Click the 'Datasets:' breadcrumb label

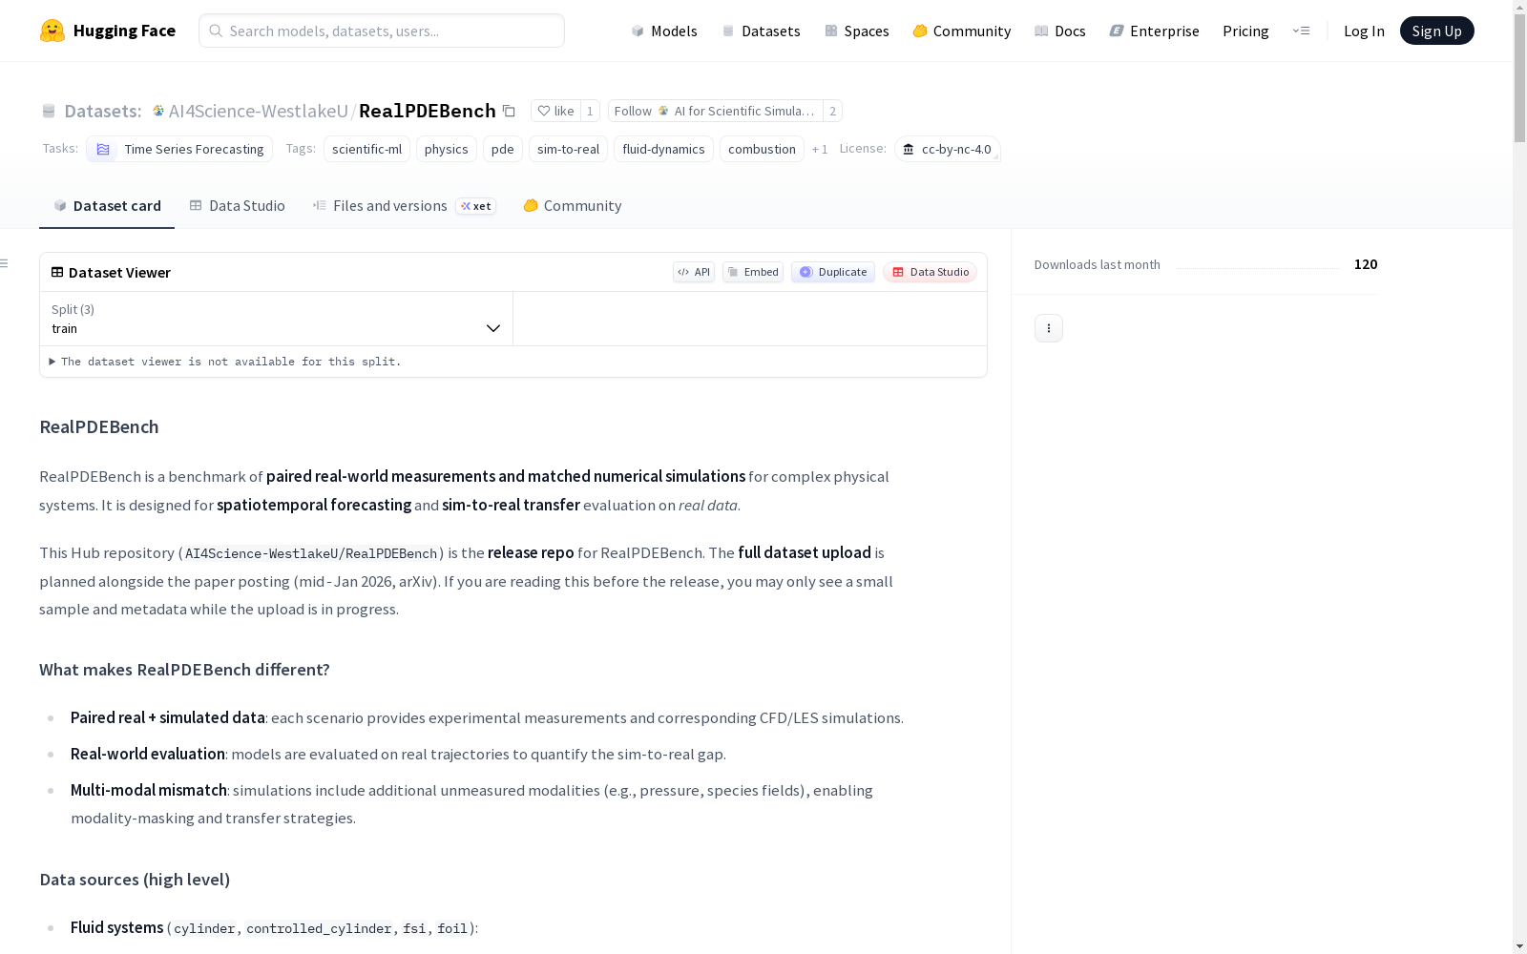click(103, 111)
